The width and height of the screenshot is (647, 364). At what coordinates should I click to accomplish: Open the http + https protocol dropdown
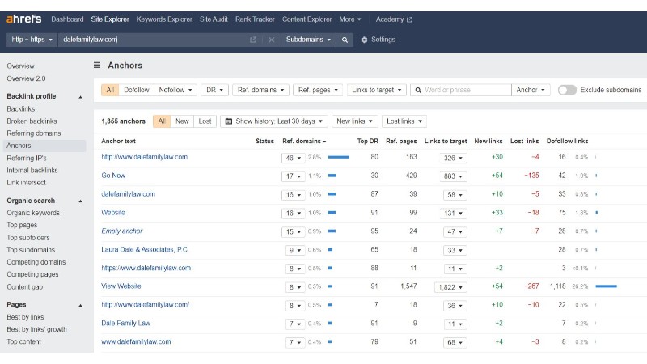(32, 40)
